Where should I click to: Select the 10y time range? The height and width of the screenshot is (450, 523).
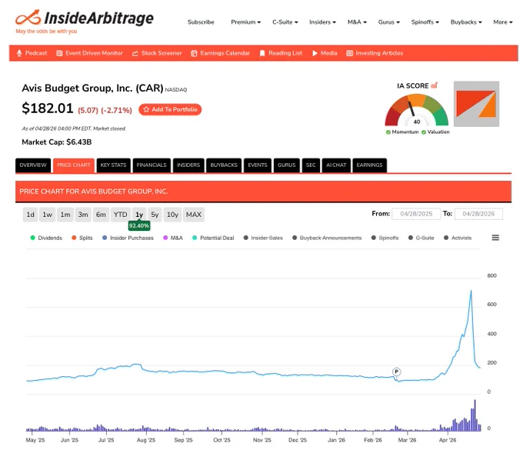pyautogui.click(x=172, y=215)
